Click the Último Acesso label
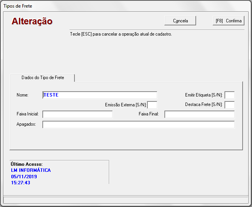The height and width of the screenshot is (207, 252). (x=27, y=164)
